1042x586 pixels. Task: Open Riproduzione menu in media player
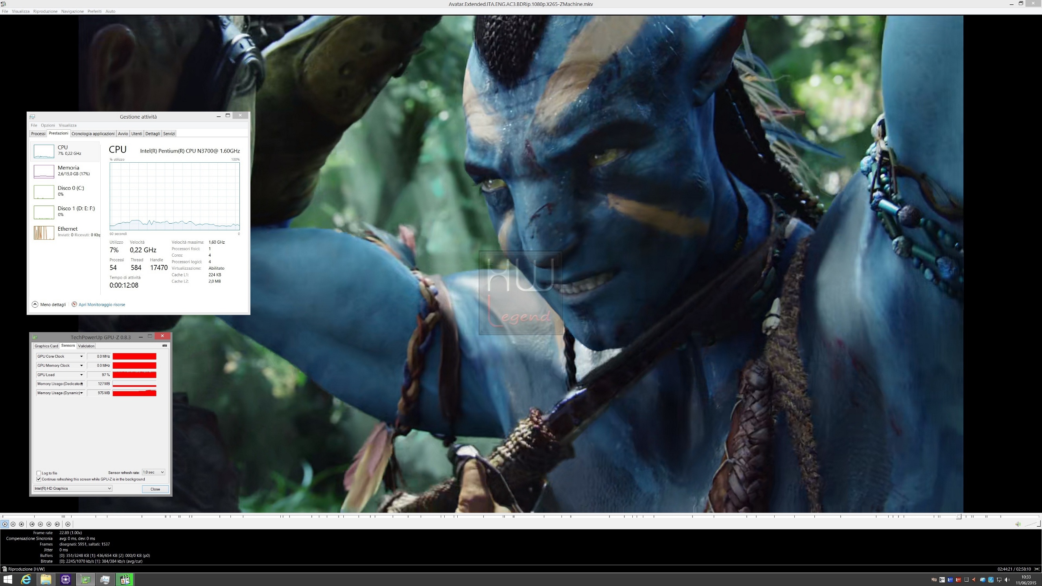pyautogui.click(x=45, y=11)
